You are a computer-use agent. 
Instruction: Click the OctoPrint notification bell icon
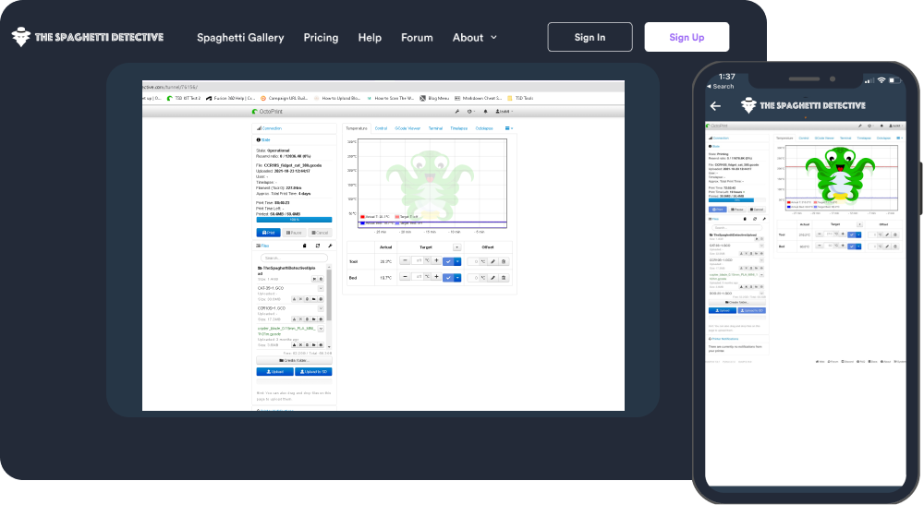pyautogui.click(x=486, y=111)
